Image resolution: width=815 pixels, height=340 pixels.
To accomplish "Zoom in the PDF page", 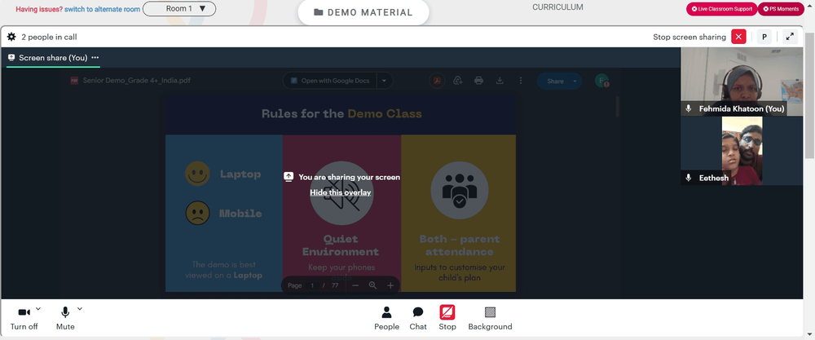I will point(390,285).
